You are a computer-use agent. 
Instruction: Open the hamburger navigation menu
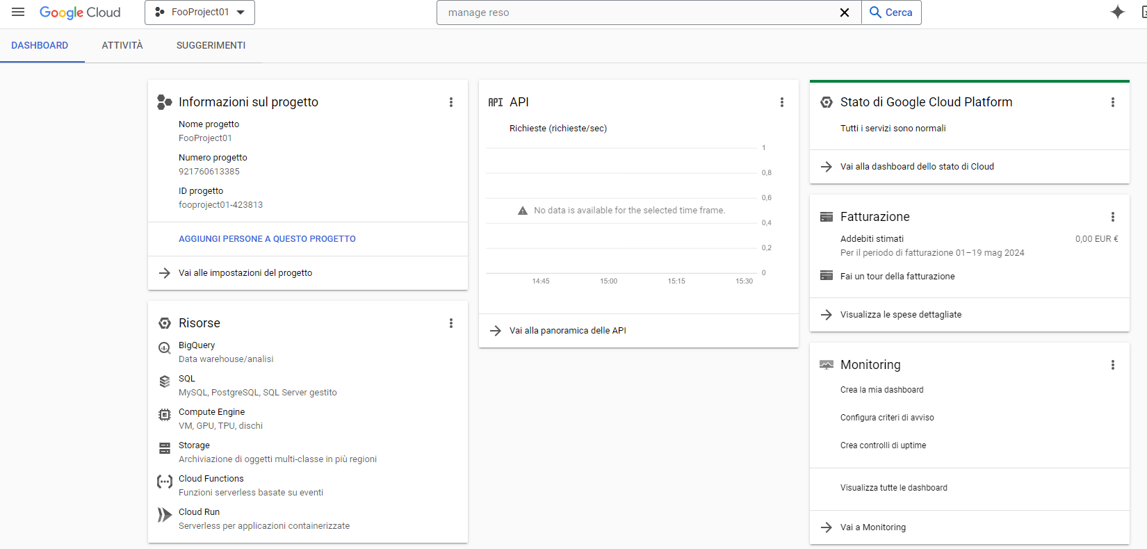[18, 12]
